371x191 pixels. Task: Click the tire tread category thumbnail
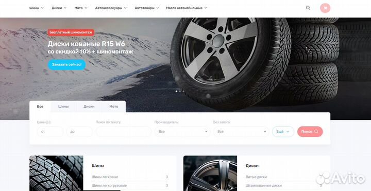(56, 173)
